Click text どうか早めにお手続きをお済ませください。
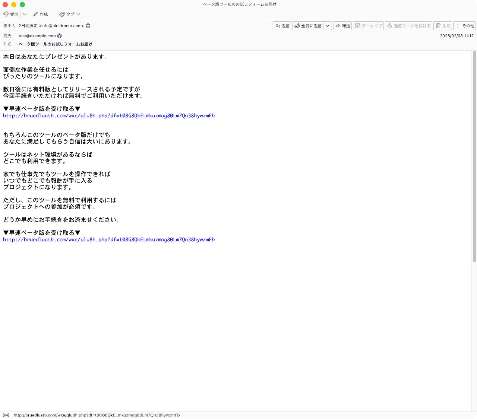477x419 pixels. click(62, 220)
